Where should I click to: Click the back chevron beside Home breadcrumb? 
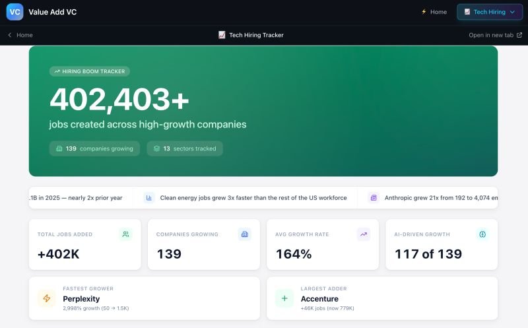[10, 35]
